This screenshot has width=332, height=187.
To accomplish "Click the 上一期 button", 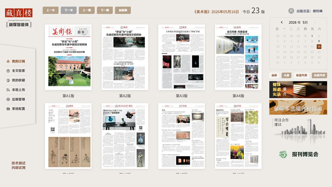I will point(87,10).
